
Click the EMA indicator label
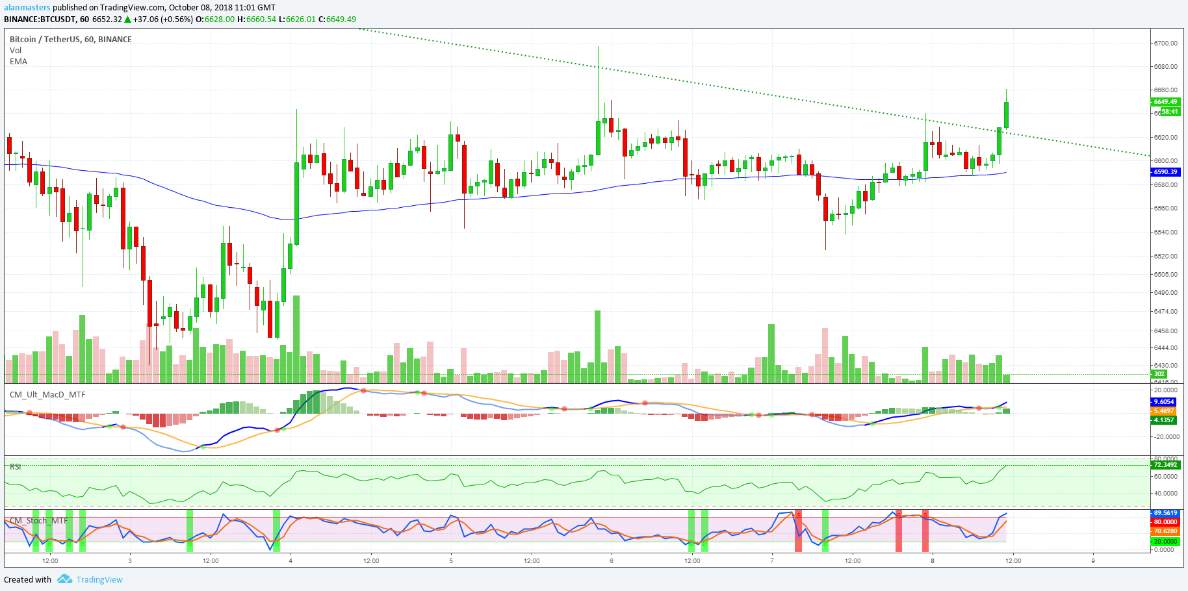pos(18,62)
